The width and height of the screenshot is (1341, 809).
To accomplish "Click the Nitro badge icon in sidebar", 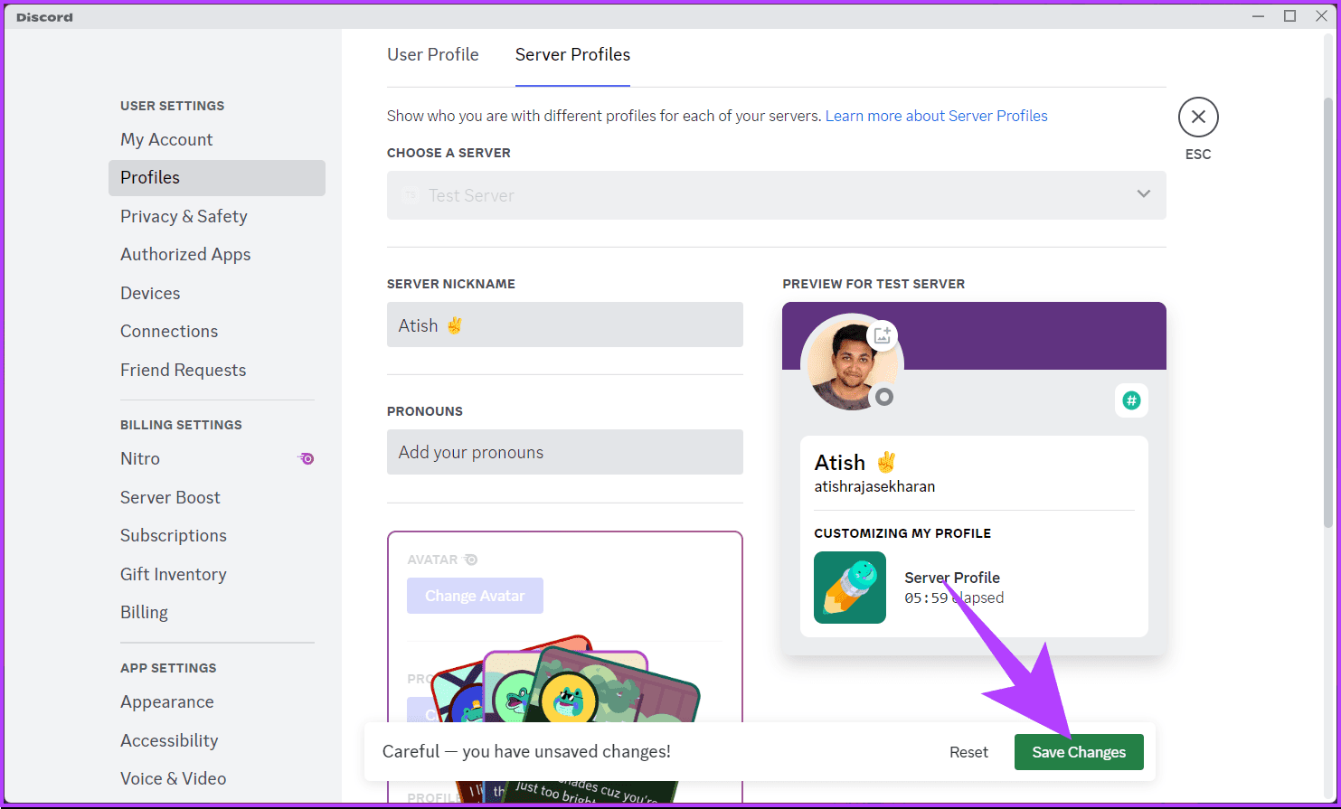I will 307,458.
